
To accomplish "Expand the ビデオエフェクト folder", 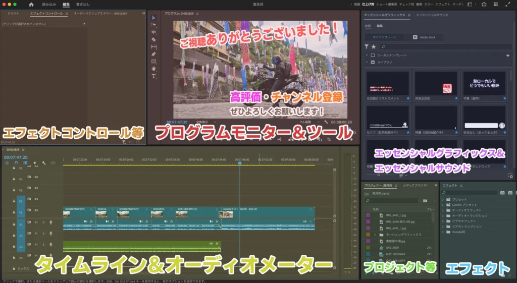I will [443, 221].
